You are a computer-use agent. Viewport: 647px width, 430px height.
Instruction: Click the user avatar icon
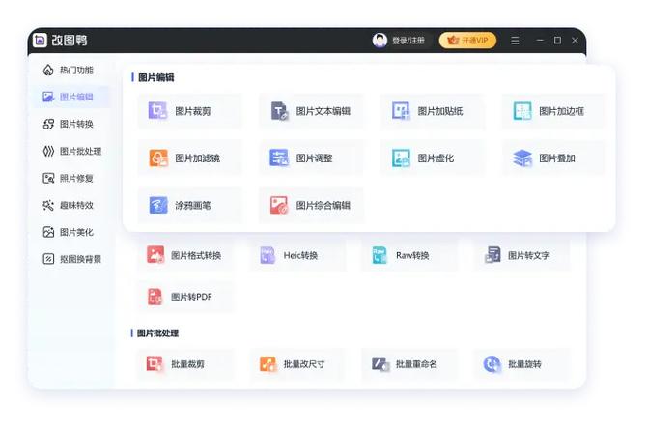coord(380,40)
